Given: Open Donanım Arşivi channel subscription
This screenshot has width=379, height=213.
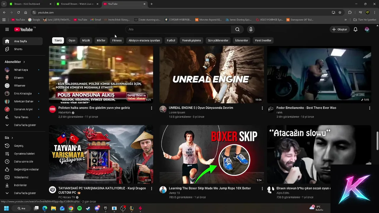Looking at the screenshot, I should (23, 109).
